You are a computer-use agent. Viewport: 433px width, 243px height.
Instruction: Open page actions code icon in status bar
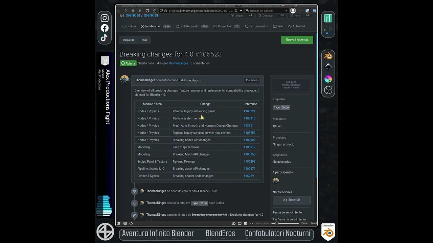point(251,223)
